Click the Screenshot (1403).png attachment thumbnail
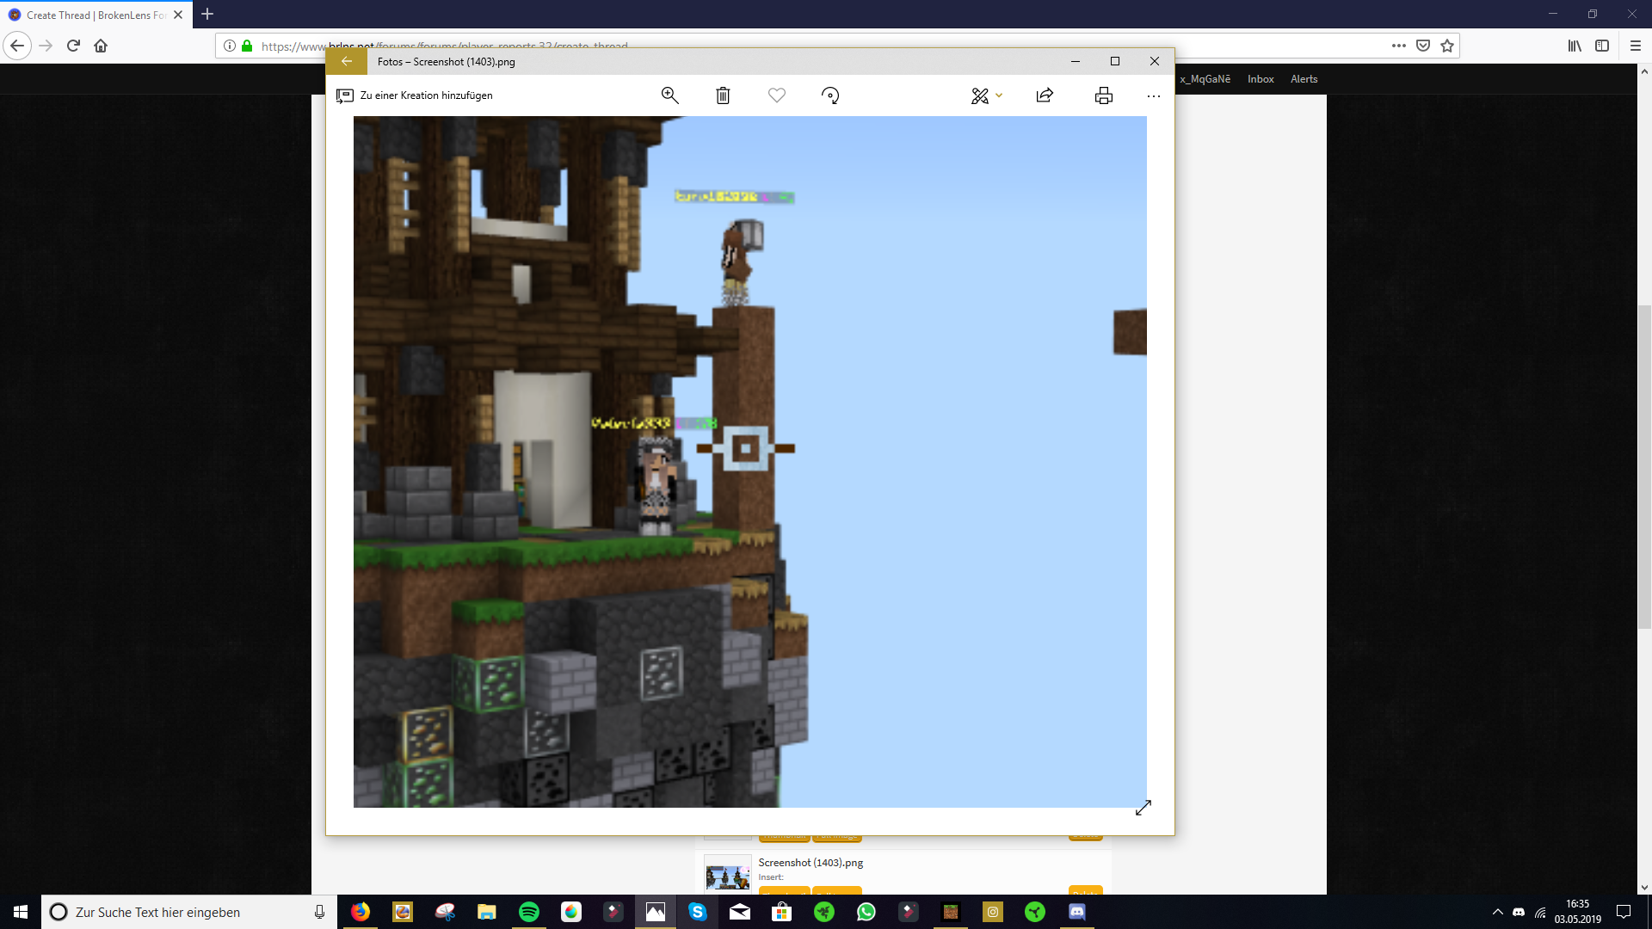This screenshot has width=1652, height=929. (x=728, y=873)
